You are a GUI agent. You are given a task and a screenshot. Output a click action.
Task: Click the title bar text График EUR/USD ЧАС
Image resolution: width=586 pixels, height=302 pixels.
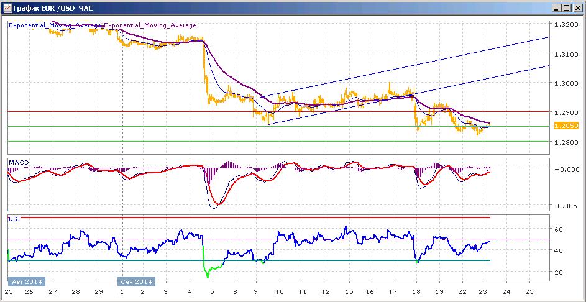[x=53, y=7]
